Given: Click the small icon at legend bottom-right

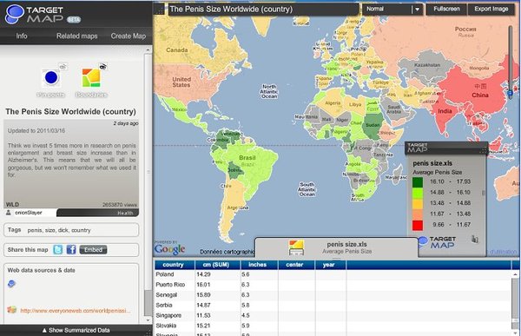Looking at the screenshot, I should coord(475,239).
